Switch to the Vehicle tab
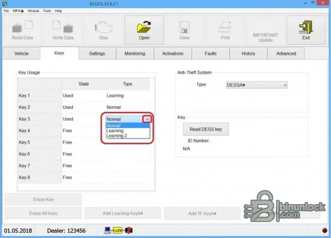Image resolution: width=331 pixels, height=238 pixels. [x=21, y=53]
